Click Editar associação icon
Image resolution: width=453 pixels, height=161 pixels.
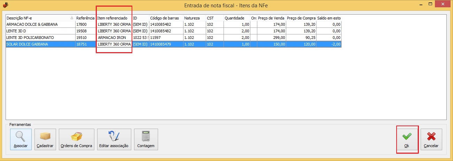click(114, 136)
